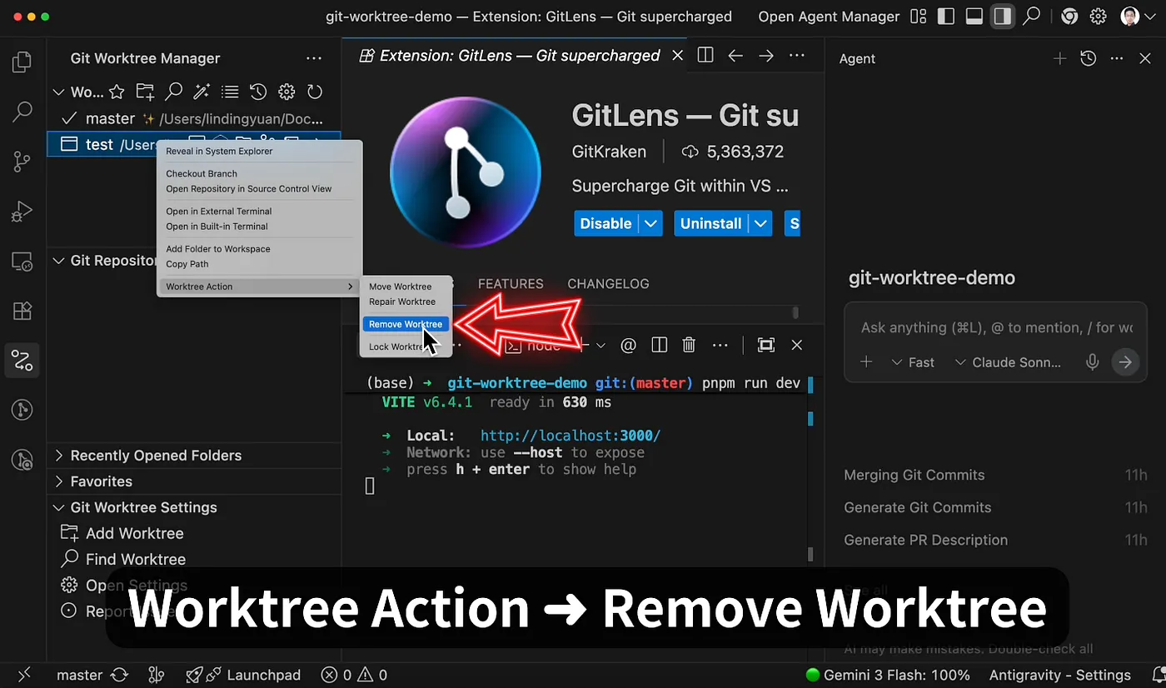Expand Recently Opened Folders section
The image size is (1166, 688).
point(59,456)
